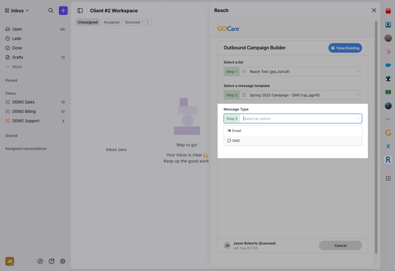Open the Salesforce cloud integration
This screenshot has width=395, height=271.
tap(388, 65)
